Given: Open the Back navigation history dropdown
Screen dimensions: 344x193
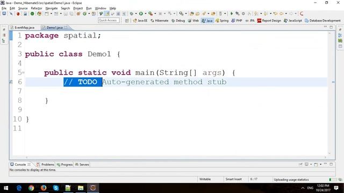Looking at the screenshot, I should point(286,13).
